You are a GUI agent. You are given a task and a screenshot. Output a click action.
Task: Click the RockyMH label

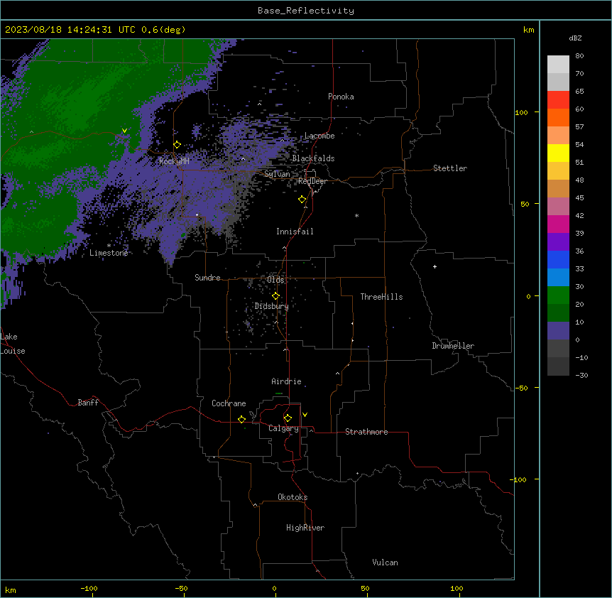tap(174, 161)
